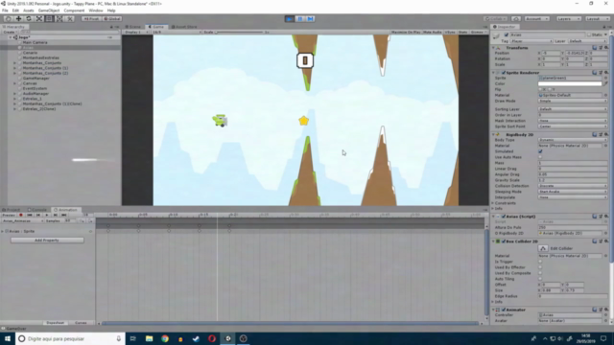Open the GameObject menu
Image resolution: width=614 pixels, height=345 pixels.
point(49,11)
